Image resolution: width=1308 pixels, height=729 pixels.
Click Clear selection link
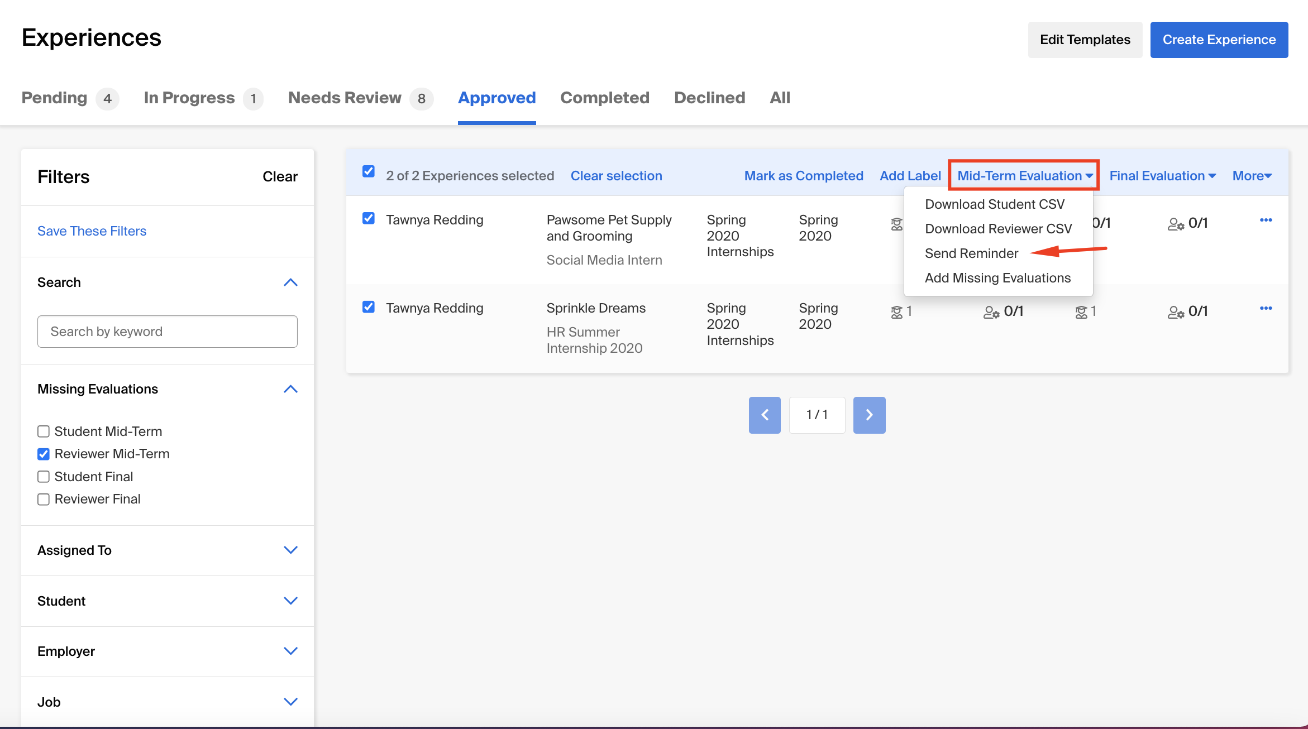(616, 176)
